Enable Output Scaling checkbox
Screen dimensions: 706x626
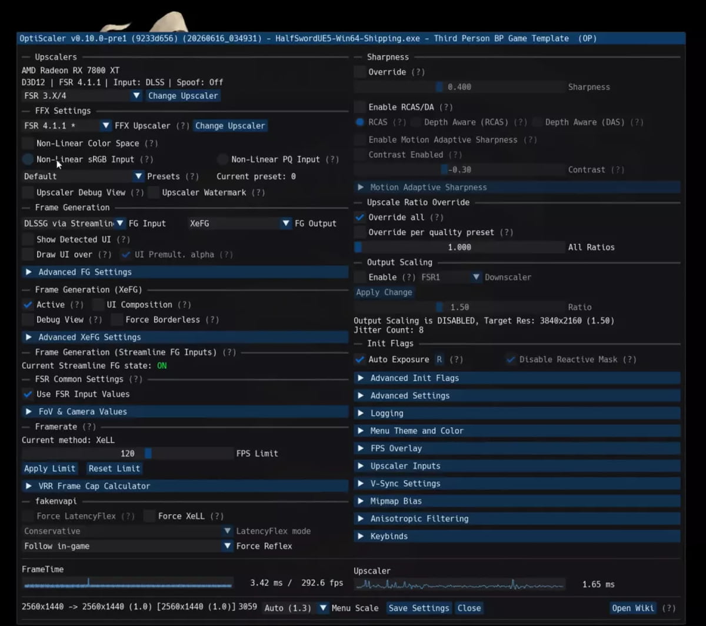359,277
